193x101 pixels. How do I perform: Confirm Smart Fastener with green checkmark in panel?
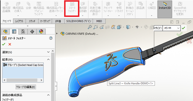pyautogui.click(x=4, y=44)
